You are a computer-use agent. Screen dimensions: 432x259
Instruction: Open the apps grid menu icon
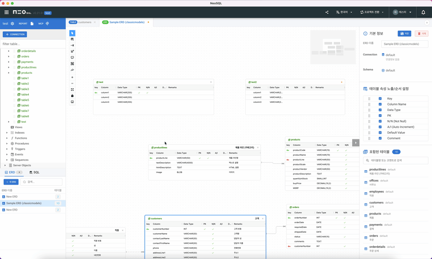[6, 12]
